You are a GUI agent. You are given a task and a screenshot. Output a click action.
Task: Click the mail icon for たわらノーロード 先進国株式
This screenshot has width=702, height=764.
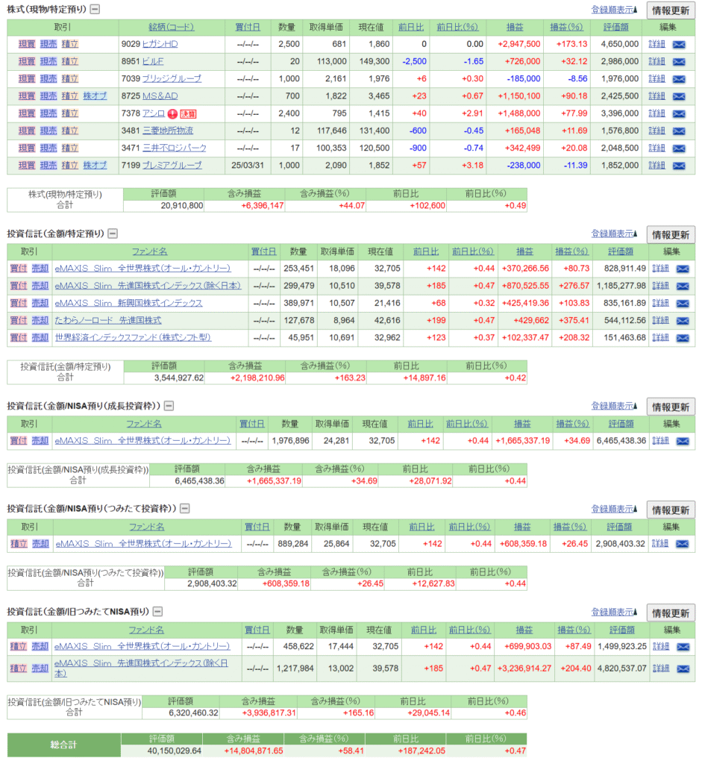click(682, 320)
